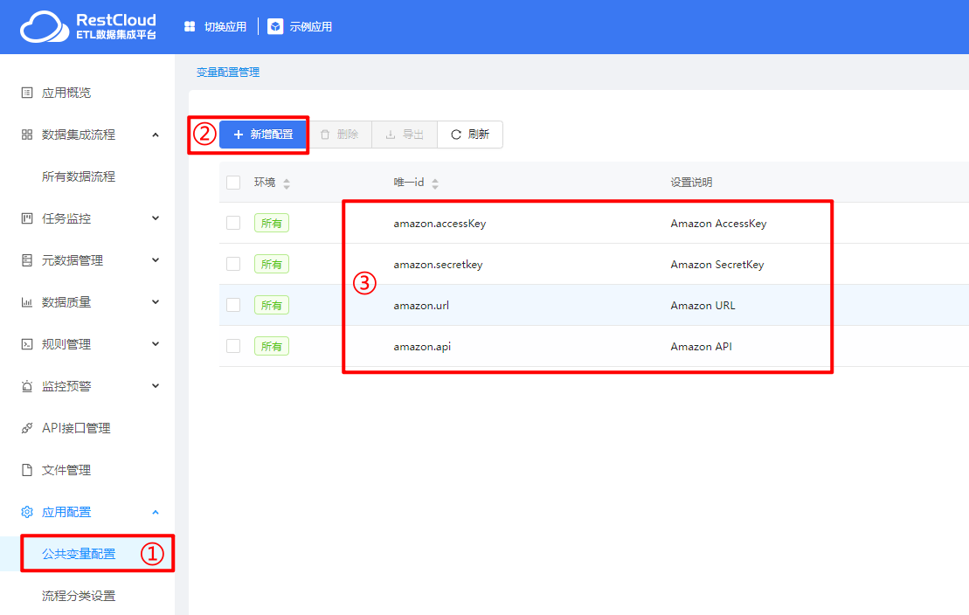Click the 文件管理 file icon
Screen dimensions: 969x615
tap(27, 470)
